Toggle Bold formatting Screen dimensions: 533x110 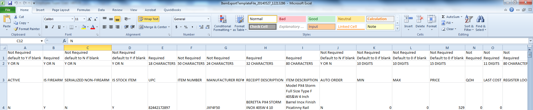46,27
